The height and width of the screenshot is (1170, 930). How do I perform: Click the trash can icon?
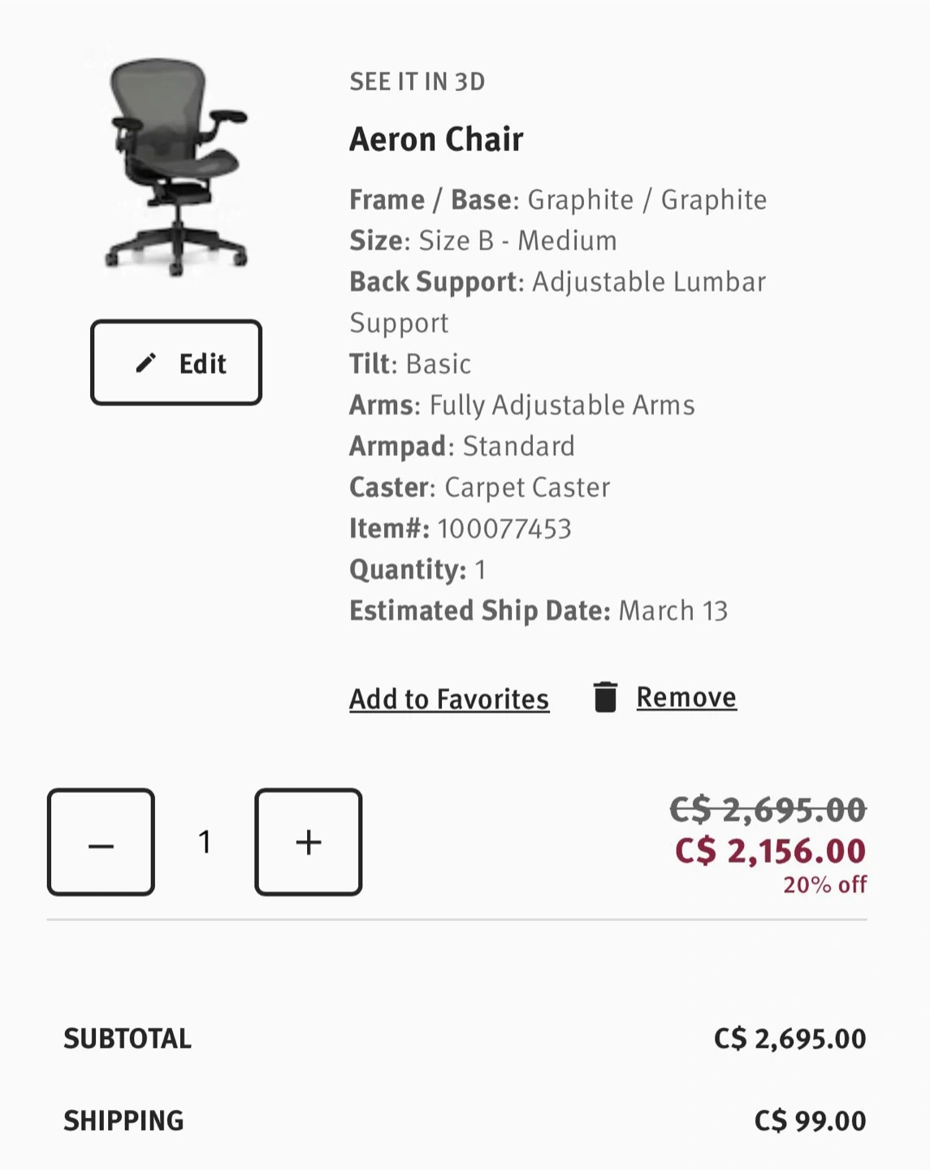point(605,697)
